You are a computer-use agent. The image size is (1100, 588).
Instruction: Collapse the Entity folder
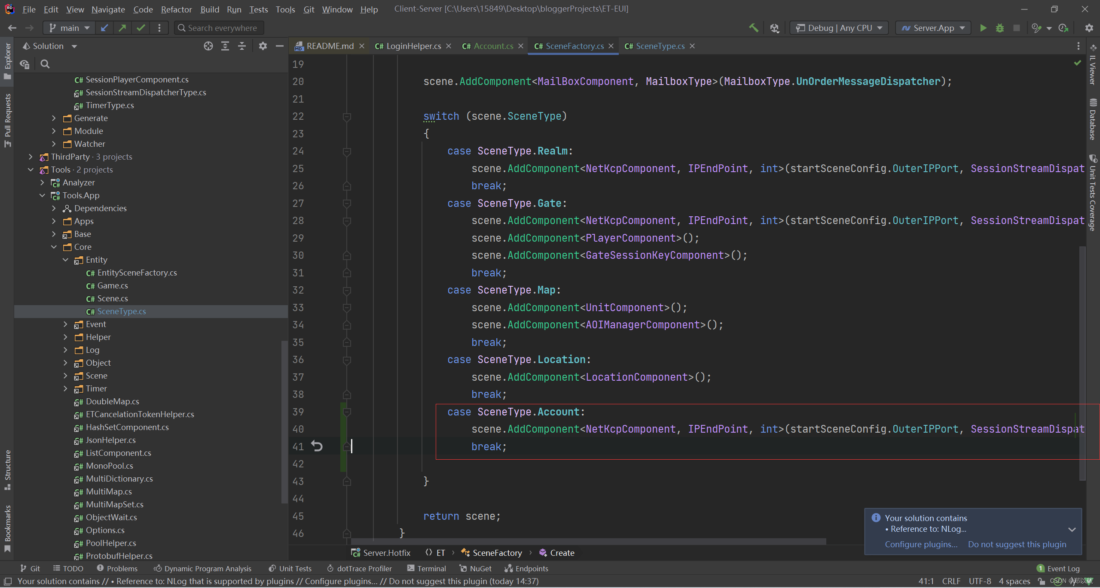coord(65,260)
